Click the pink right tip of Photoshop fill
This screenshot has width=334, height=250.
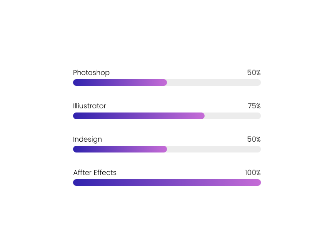tap(164, 82)
